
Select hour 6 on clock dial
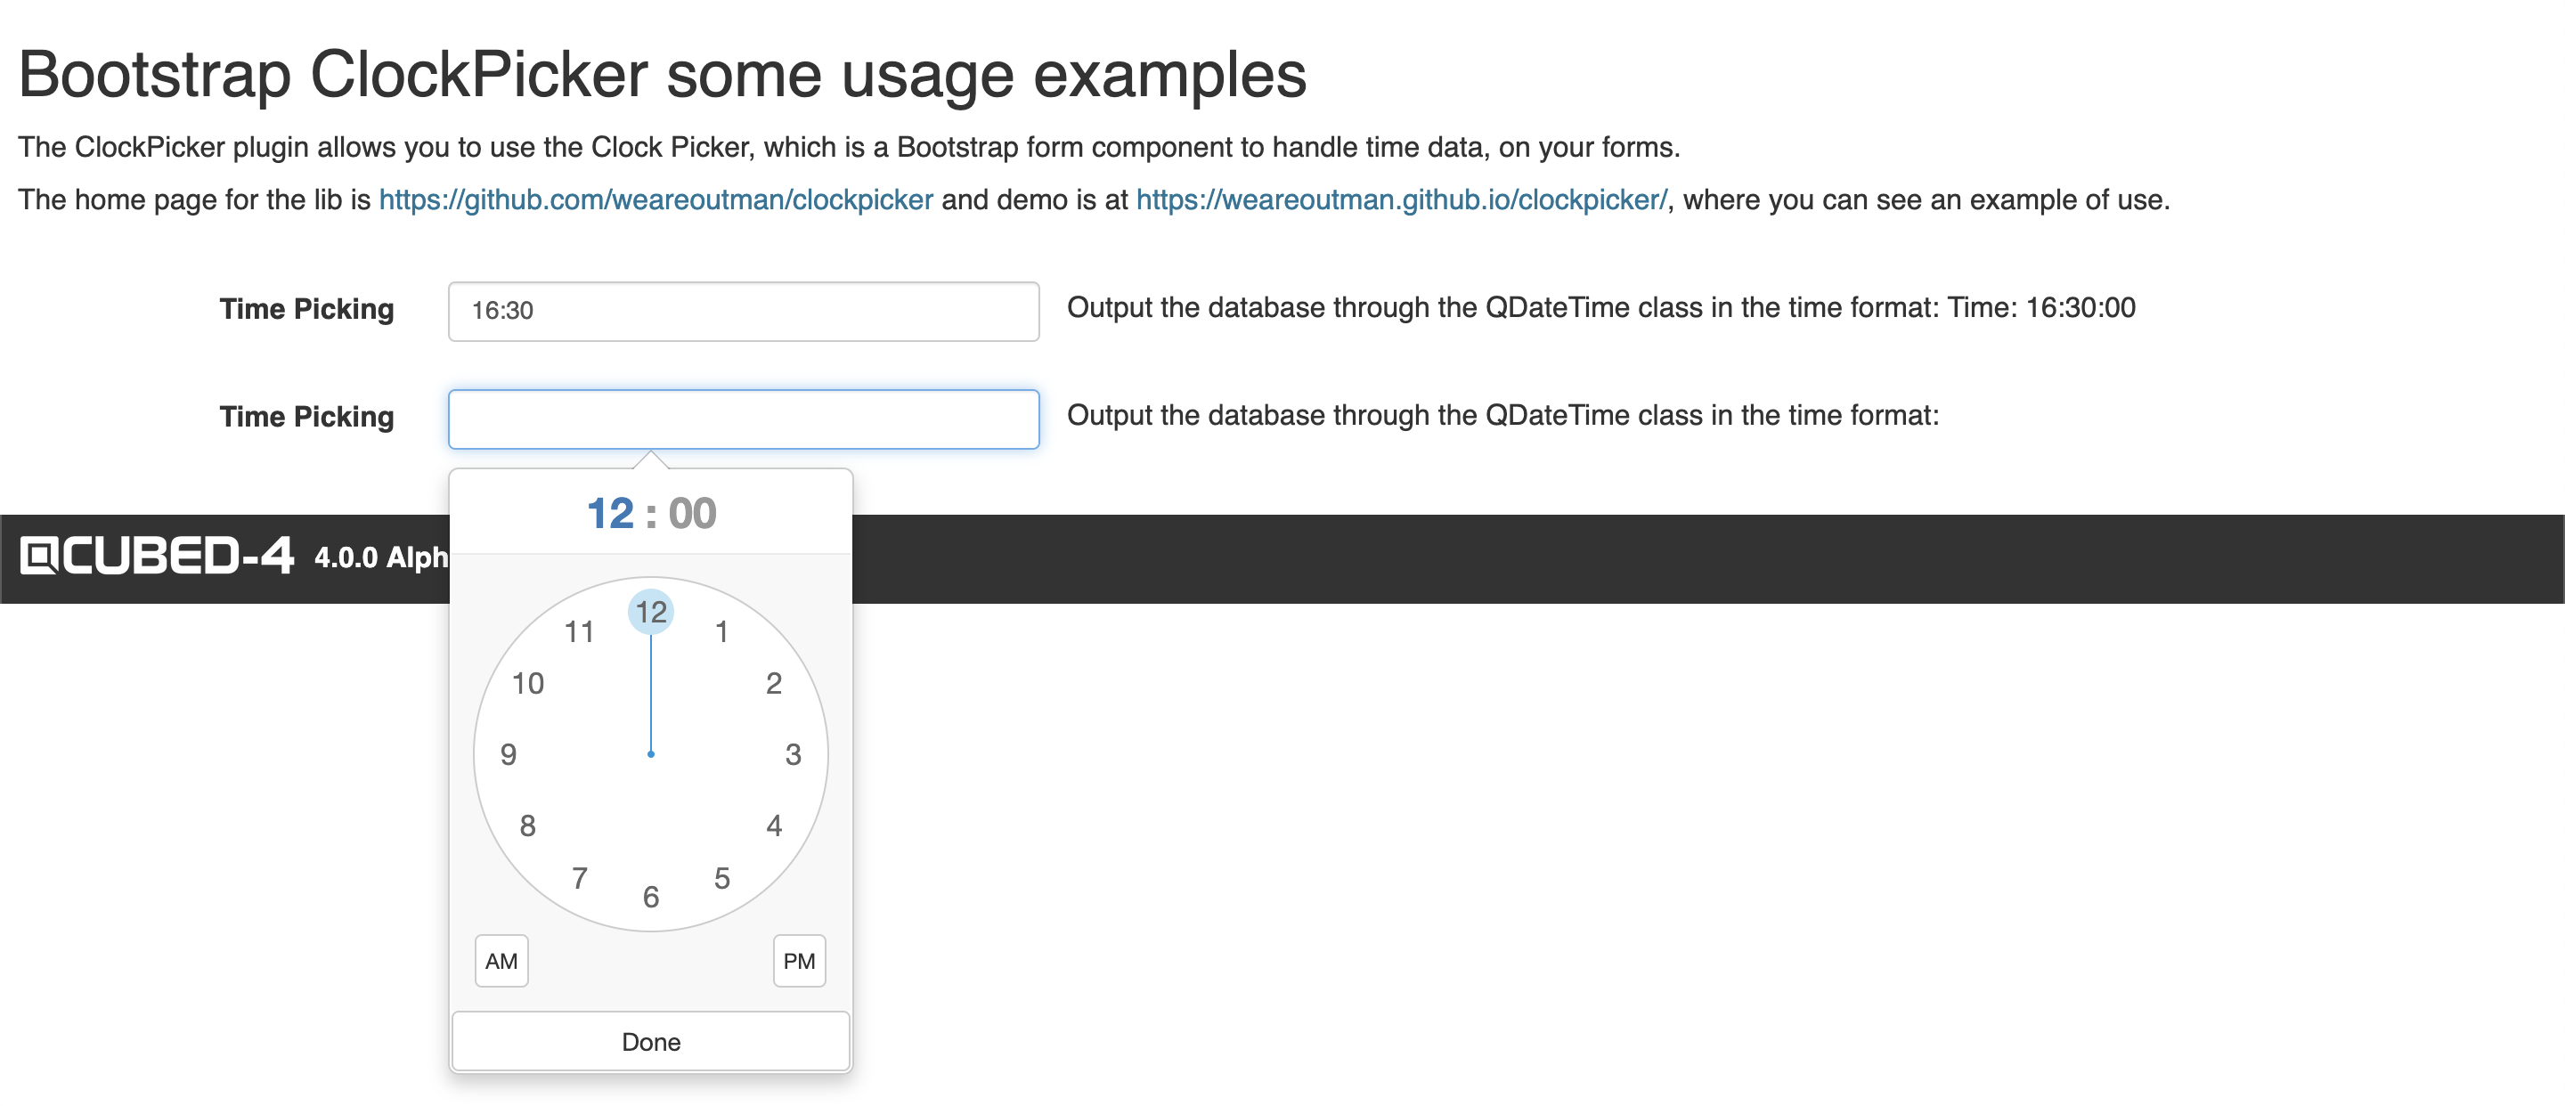click(x=651, y=897)
